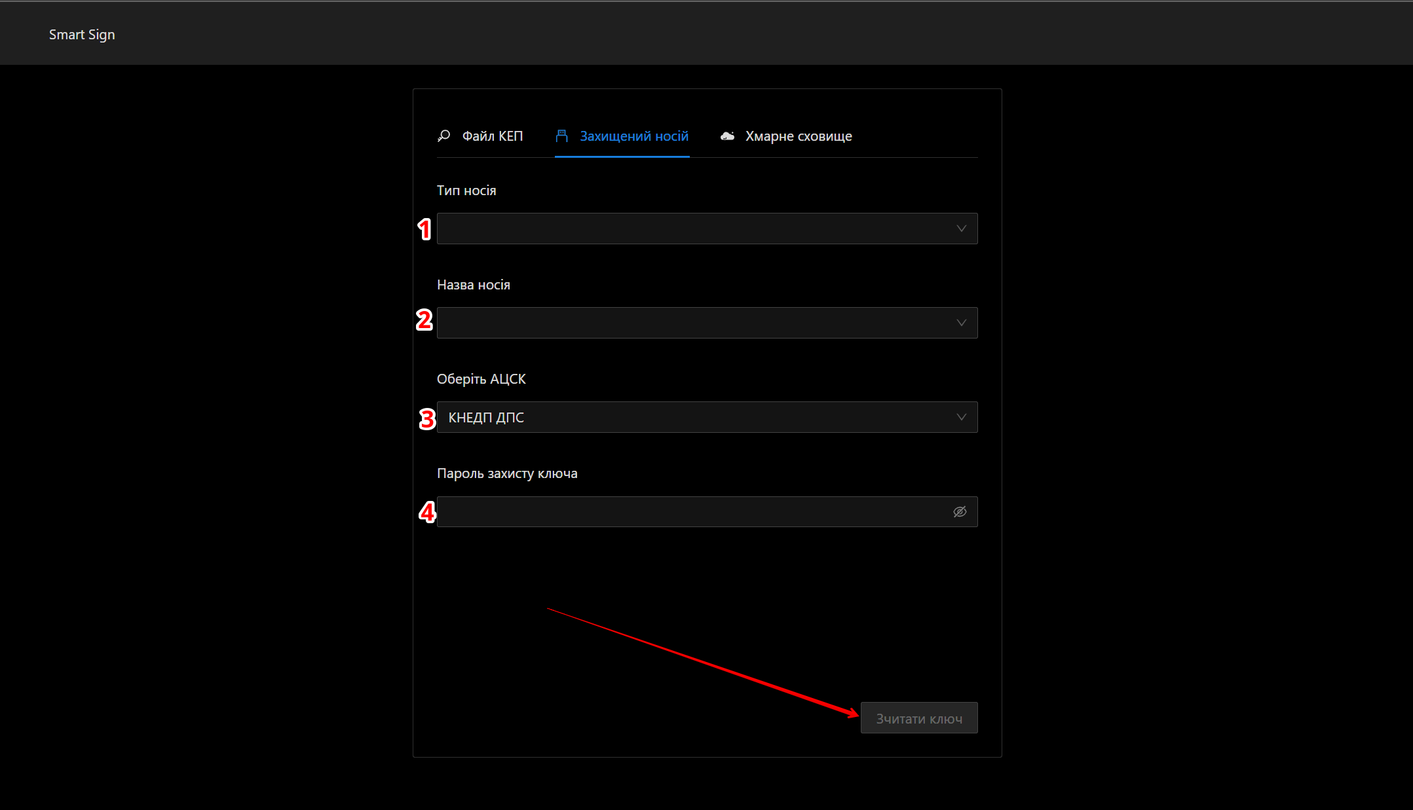This screenshot has width=1413, height=810.
Task: Click the Тип носія label
Action: point(466,191)
